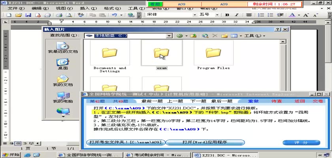Click the Undo arrow icon

click(114, 15)
